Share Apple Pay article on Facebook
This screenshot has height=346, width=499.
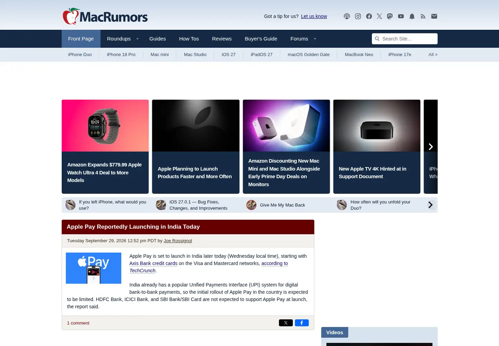click(302, 323)
